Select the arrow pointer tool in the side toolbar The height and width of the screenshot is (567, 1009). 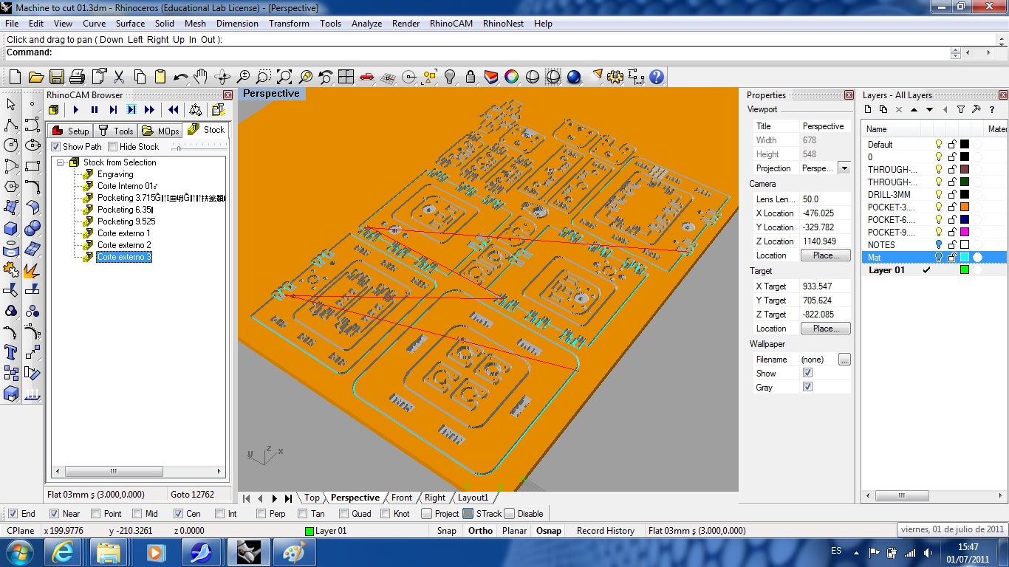coord(11,104)
